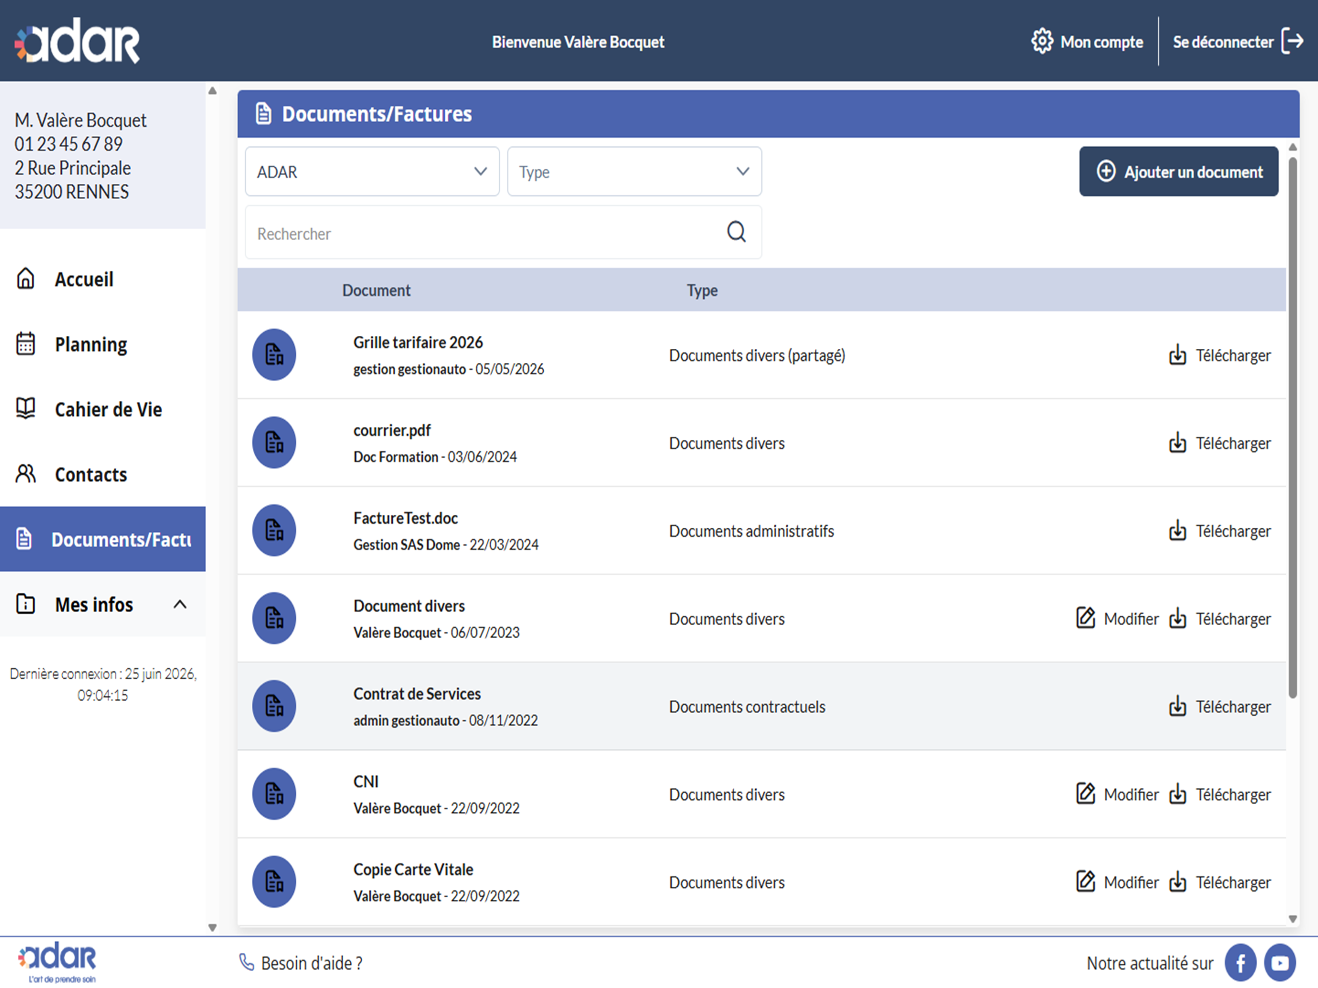This screenshot has width=1318, height=988.
Task: Click the list scrollbar down arrow
Action: [1292, 918]
